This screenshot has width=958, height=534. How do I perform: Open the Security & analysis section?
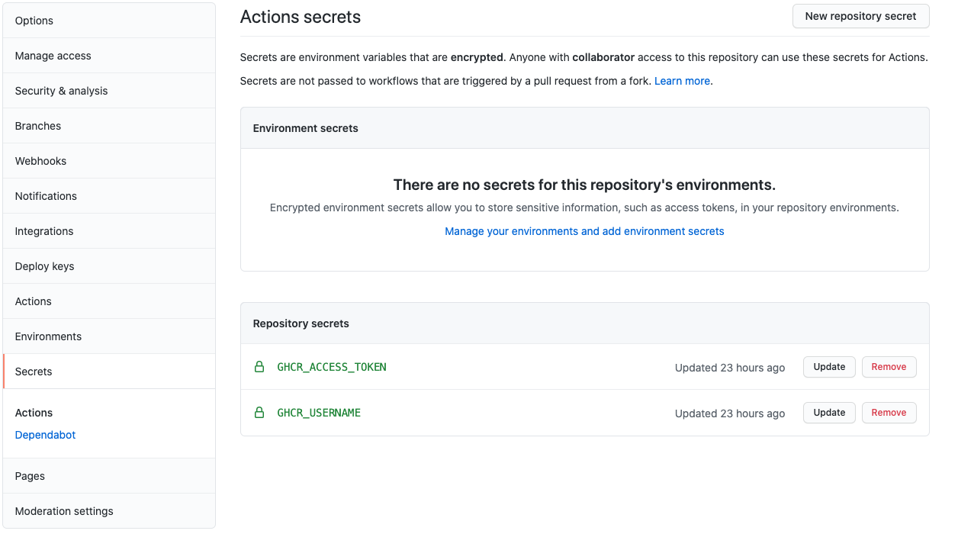pos(62,90)
